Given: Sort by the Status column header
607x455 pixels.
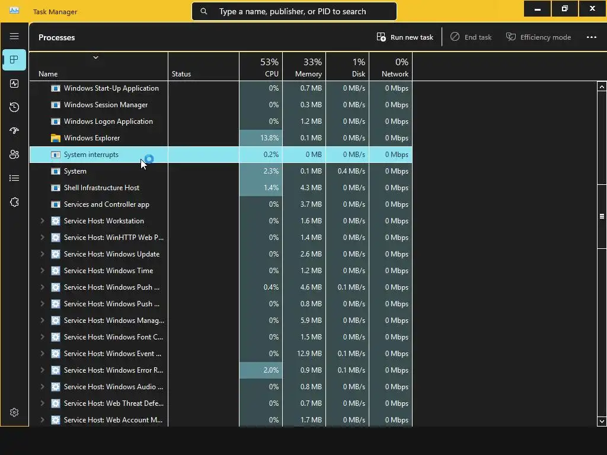Looking at the screenshot, I should pyautogui.click(x=204, y=66).
